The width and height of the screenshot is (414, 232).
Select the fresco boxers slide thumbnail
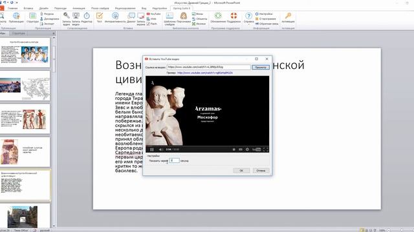pyautogui.click(x=25, y=119)
